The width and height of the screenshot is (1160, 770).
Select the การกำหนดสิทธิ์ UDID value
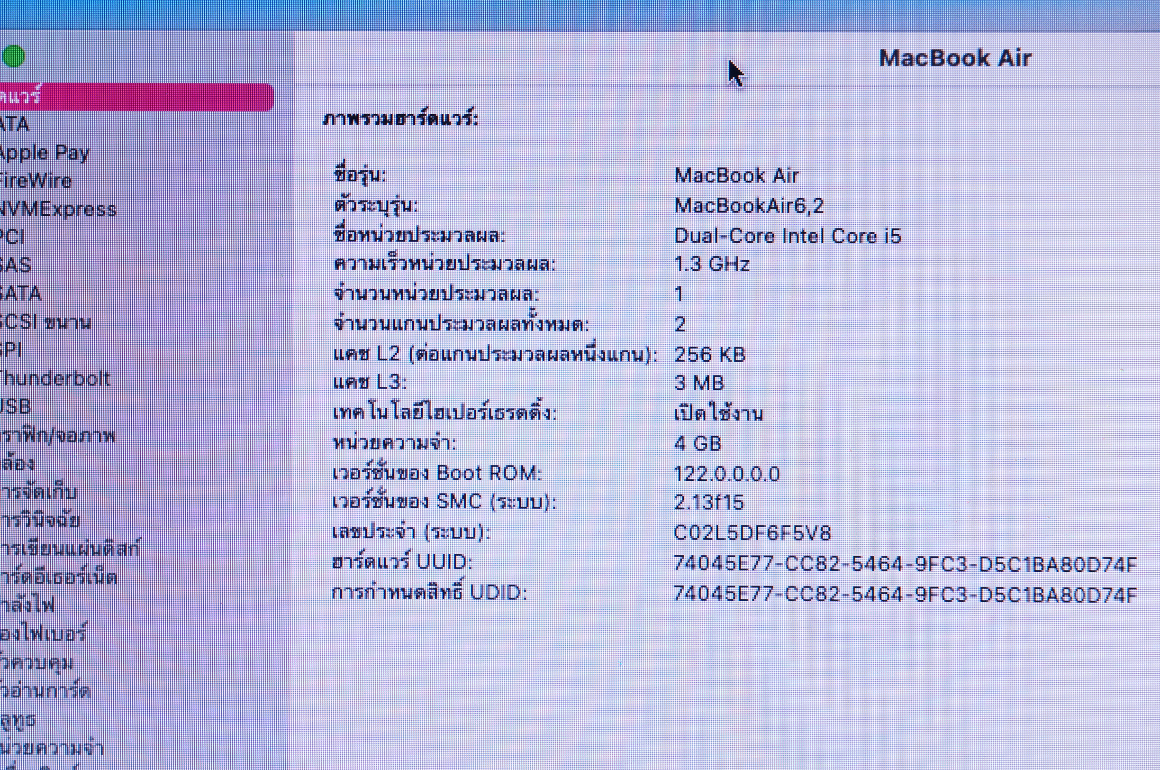(906, 594)
